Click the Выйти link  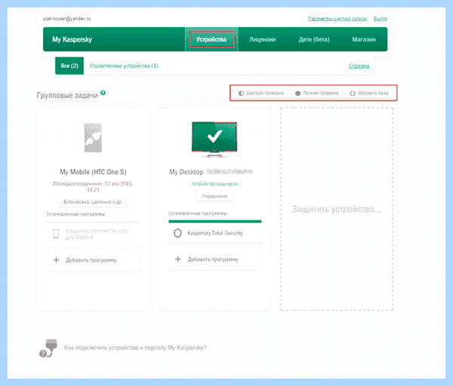(381, 19)
